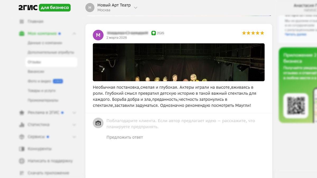
Task: Click the reply field «Поблагодарите клиента»
Action: point(181,124)
